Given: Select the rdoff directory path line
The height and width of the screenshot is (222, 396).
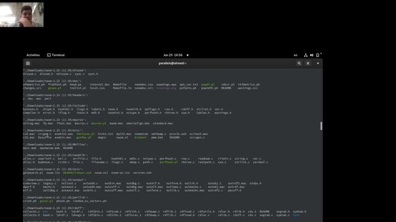Looking at the screenshot, I should (54, 208).
